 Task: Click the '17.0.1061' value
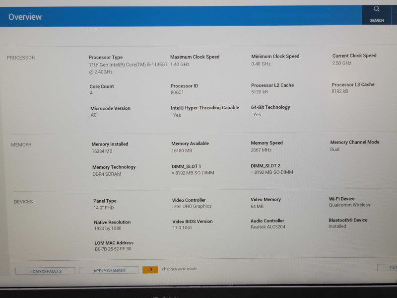pyautogui.click(x=182, y=227)
